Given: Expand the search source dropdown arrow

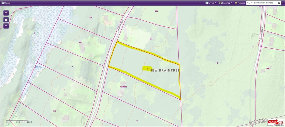Looking at the screenshot, I should coord(252,3).
